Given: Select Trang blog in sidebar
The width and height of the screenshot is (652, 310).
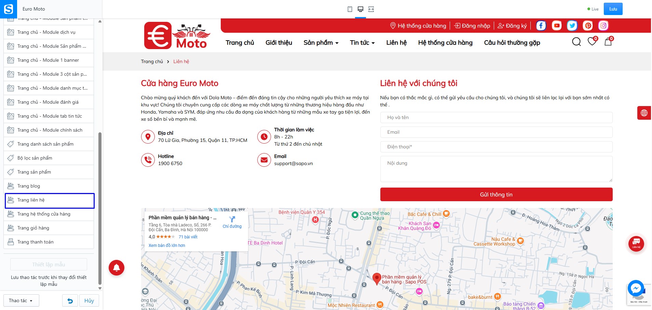Looking at the screenshot, I should point(49,186).
